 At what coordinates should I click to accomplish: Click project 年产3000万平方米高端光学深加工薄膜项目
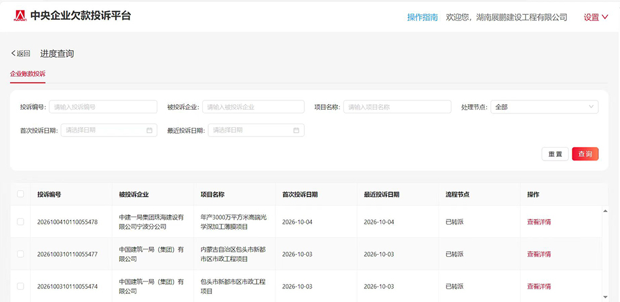coord(233,222)
